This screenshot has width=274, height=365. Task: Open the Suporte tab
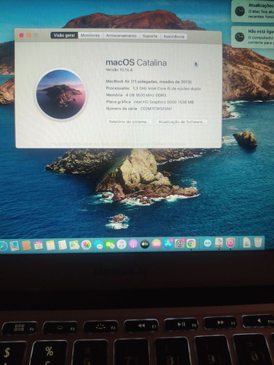(x=150, y=36)
